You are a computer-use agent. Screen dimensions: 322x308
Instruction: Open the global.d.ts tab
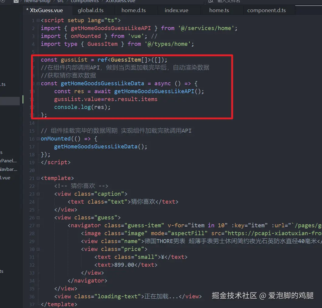point(91,10)
